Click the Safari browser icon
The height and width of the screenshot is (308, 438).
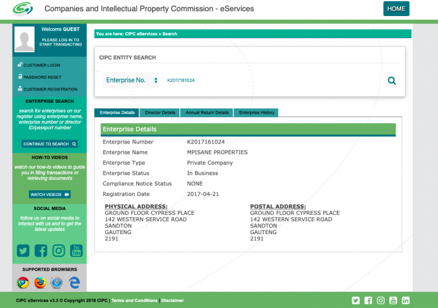(57, 283)
